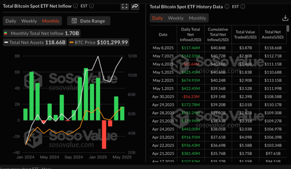Switch chart to Weekly view
Image resolution: width=291 pixels, height=169 pixels.
tap(29, 21)
